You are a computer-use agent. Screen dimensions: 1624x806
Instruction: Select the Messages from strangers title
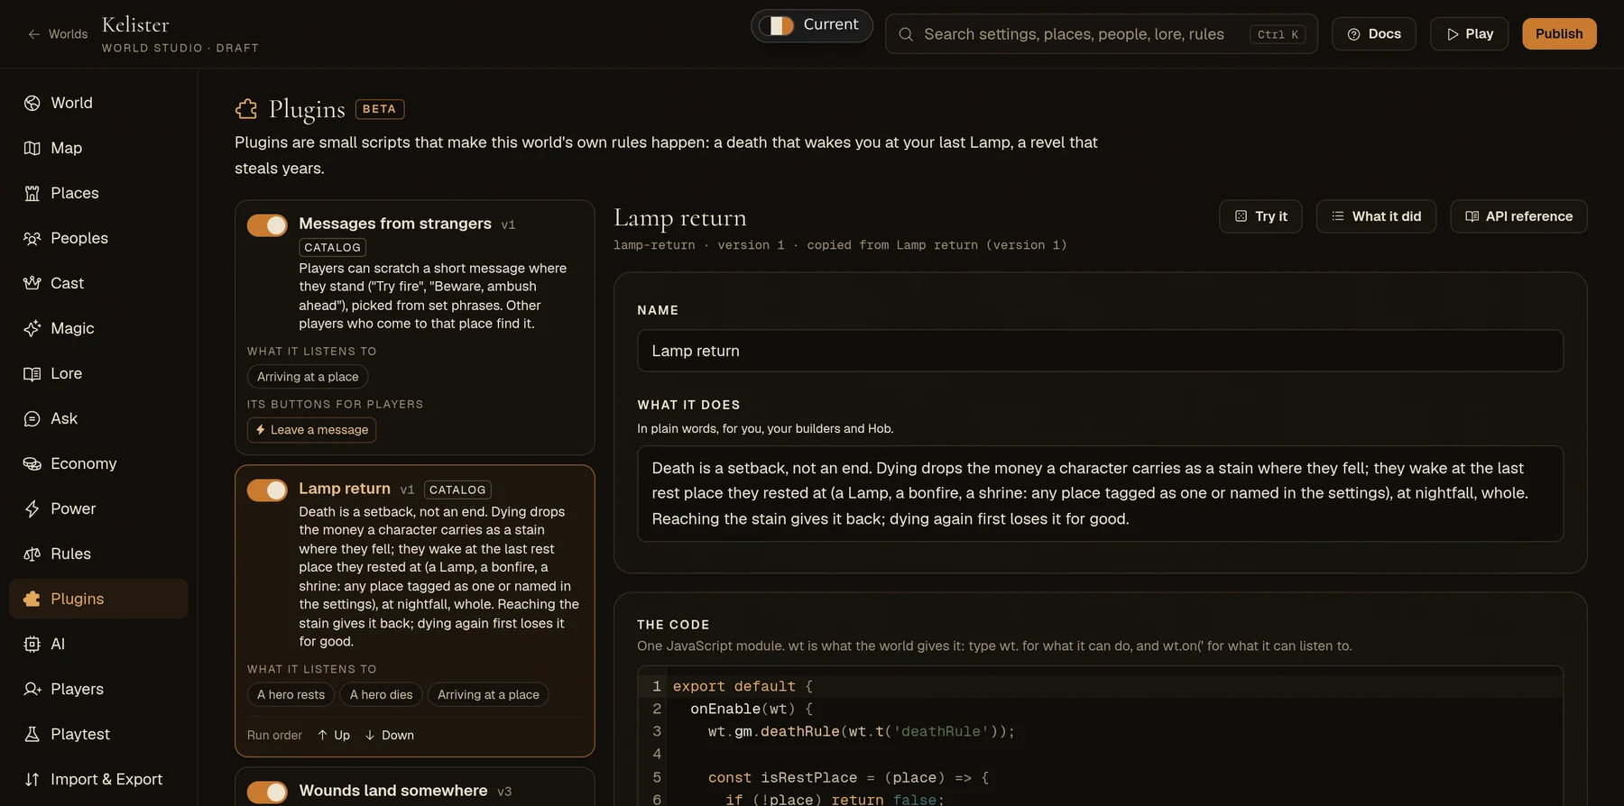395,224
